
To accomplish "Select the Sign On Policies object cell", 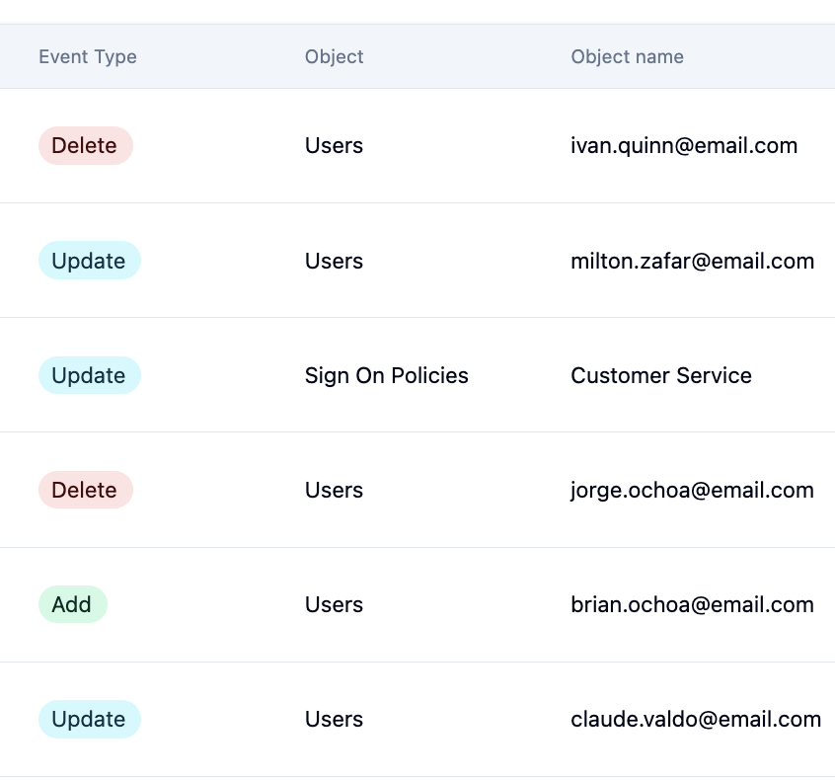I will pyautogui.click(x=386, y=375).
